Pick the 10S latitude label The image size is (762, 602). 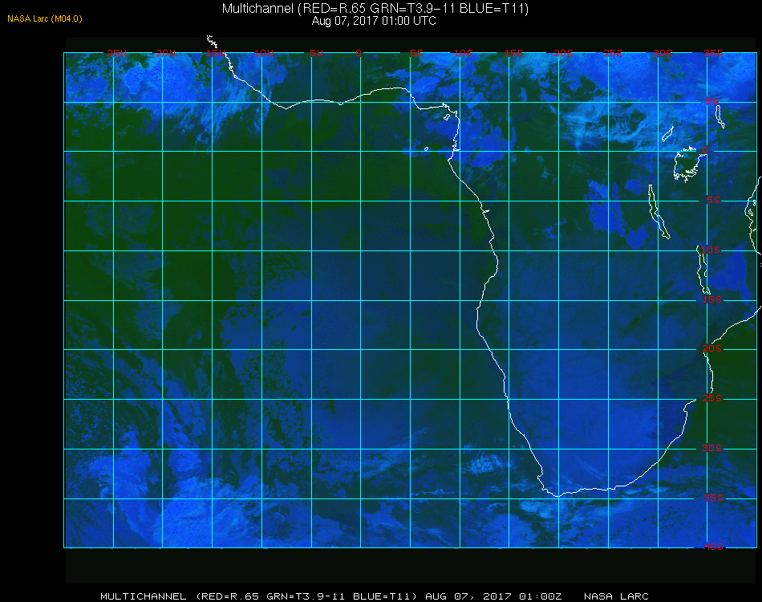point(711,250)
